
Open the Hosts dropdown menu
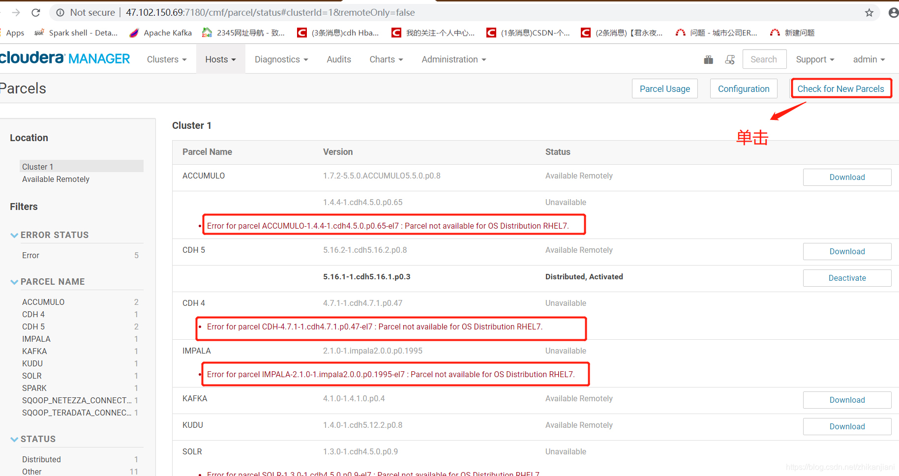pos(220,59)
